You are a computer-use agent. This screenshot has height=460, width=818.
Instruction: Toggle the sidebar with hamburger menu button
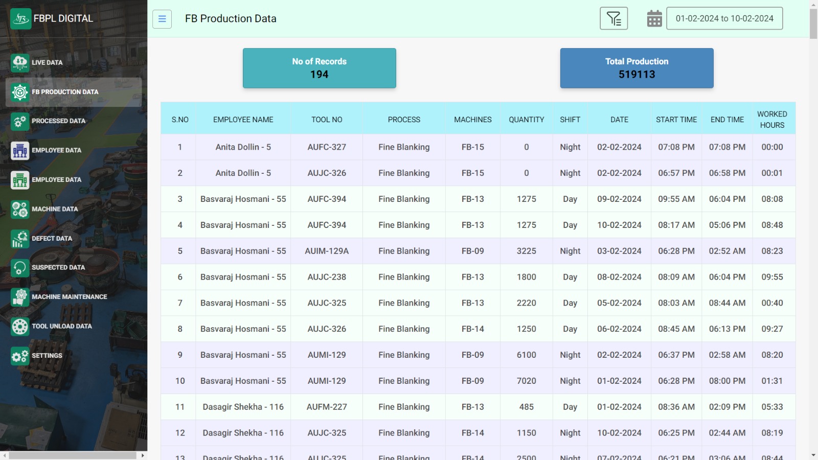162,19
